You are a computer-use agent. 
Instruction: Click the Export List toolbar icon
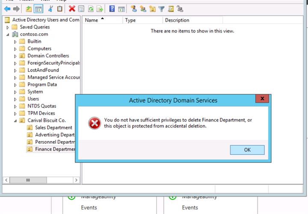100,9
